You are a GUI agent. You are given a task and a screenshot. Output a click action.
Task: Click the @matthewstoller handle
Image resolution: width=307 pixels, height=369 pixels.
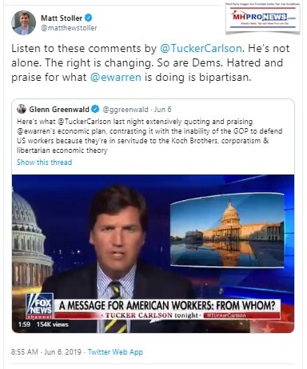pyautogui.click(x=69, y=28)
